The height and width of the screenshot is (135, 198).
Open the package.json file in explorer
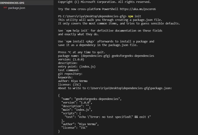tap(17, 8)
